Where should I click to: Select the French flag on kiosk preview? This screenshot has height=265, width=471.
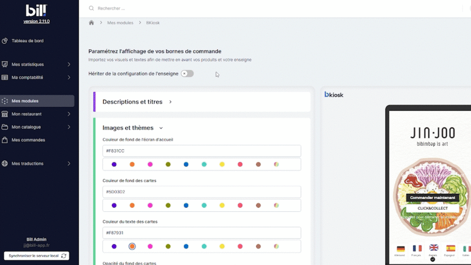[x=417, y=248]
